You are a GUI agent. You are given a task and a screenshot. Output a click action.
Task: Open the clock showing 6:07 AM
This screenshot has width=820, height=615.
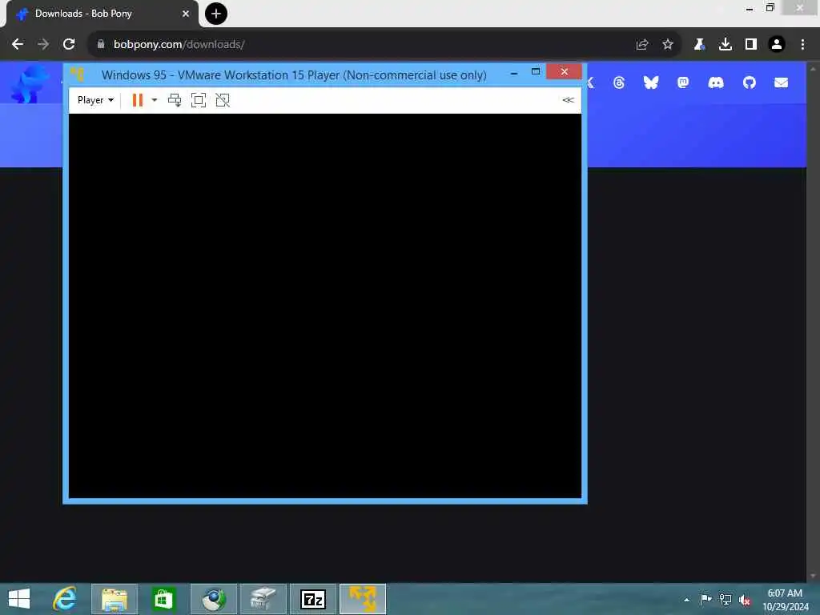pos(785,600)
